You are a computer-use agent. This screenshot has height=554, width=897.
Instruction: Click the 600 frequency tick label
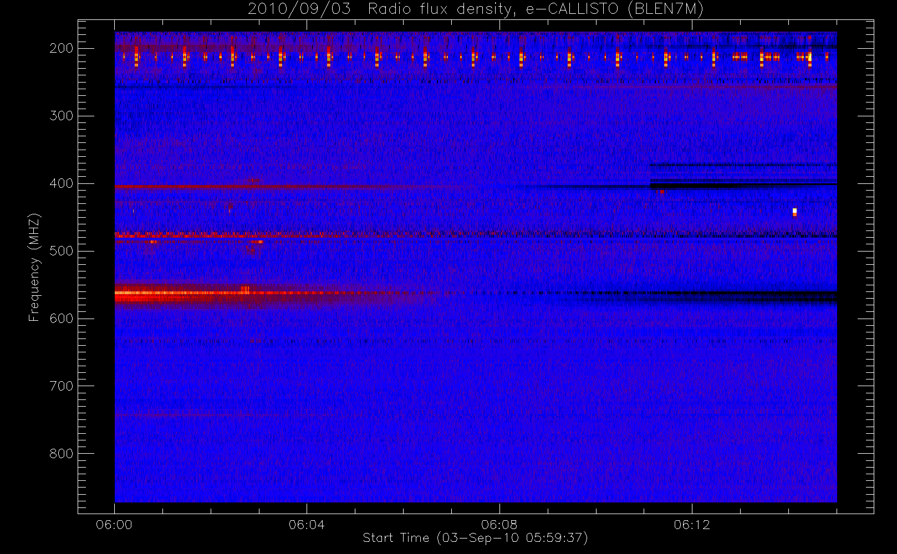pos(61,319)
